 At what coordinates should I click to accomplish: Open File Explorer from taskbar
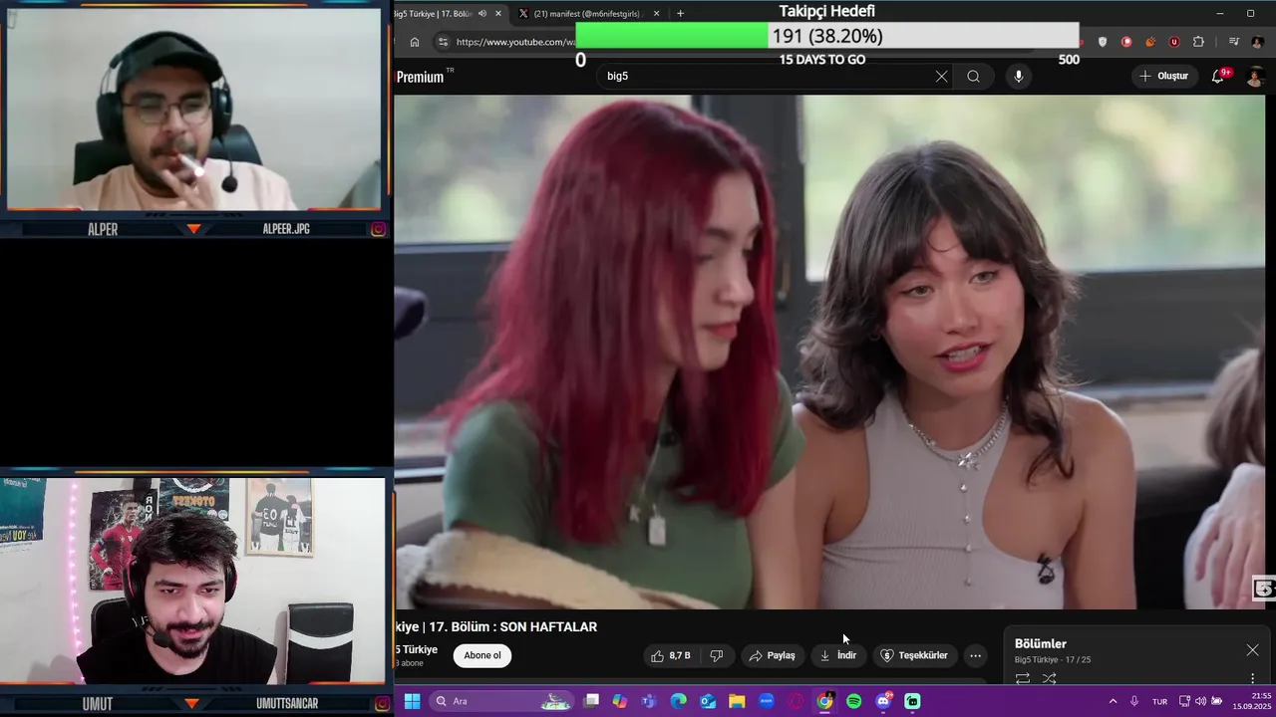(x=737, y=701)
